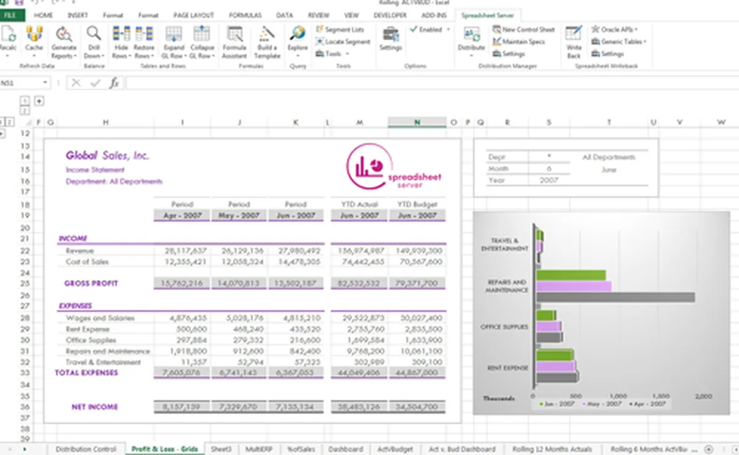Open the ActvBudget sheet tab
The width and height of the screenshot is (739, 455).
click(x=395, y=449)
